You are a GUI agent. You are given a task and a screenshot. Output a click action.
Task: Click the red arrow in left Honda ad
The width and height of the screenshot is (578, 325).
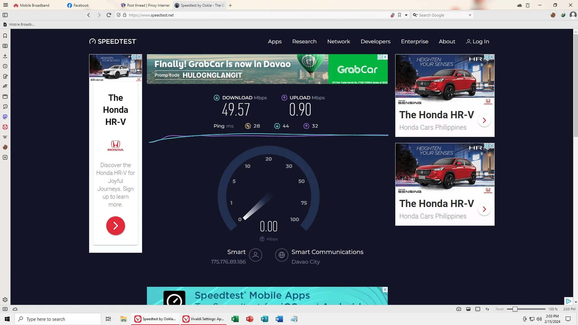tap(116, 226)
